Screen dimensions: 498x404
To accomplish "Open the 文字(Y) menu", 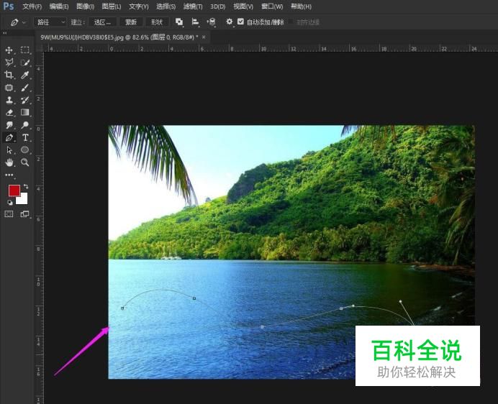I will pos(139,6).
